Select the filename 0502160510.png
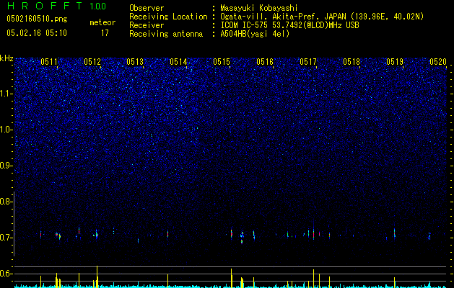This screenshot has height=288, width=454. point(37,19)
